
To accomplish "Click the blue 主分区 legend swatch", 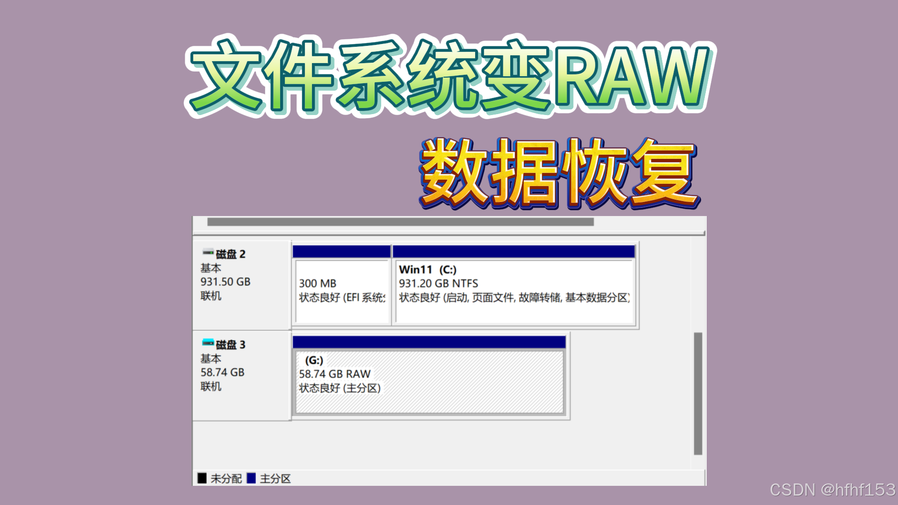I will (251, 478).
